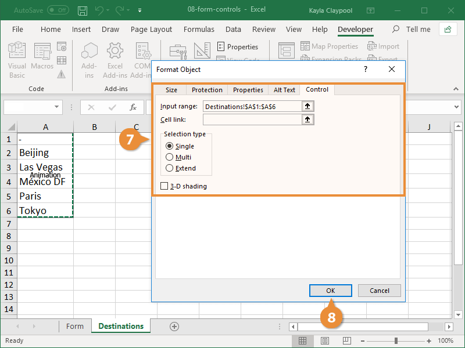Click OK to confirm Format Object settings

pos(331,290)
